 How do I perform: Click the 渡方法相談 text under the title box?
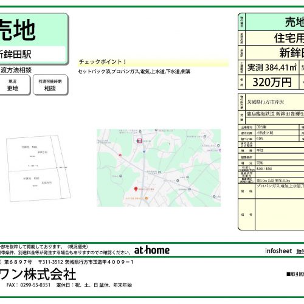pos(16,70)
